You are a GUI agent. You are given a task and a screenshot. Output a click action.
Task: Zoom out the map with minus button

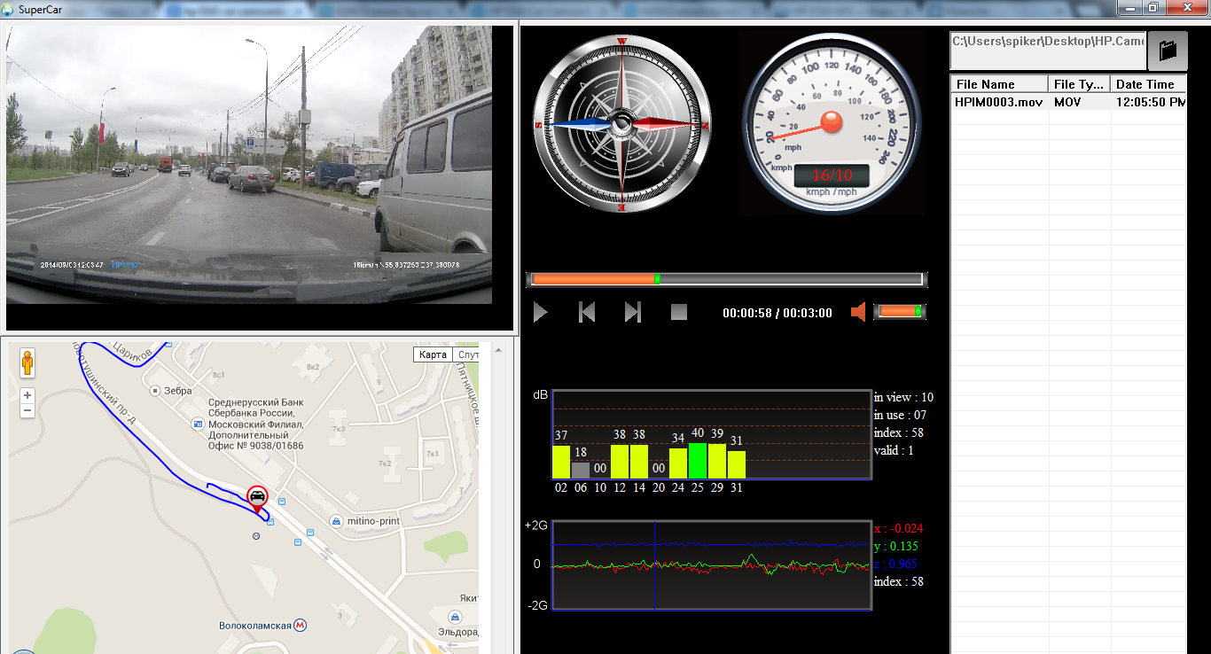[28, 410]
